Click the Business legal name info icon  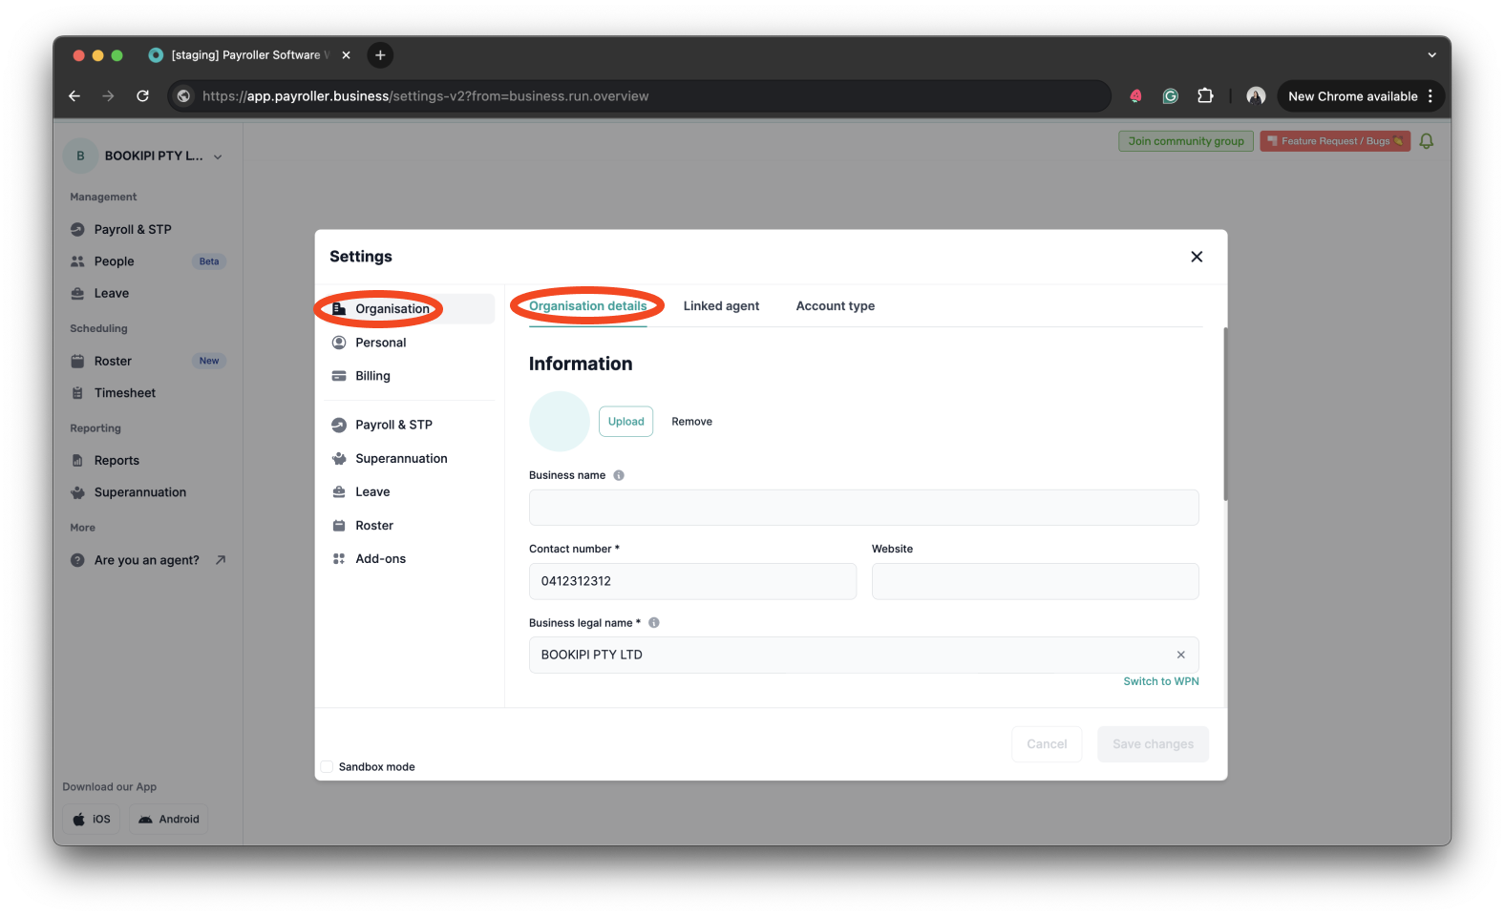(654, 623)
